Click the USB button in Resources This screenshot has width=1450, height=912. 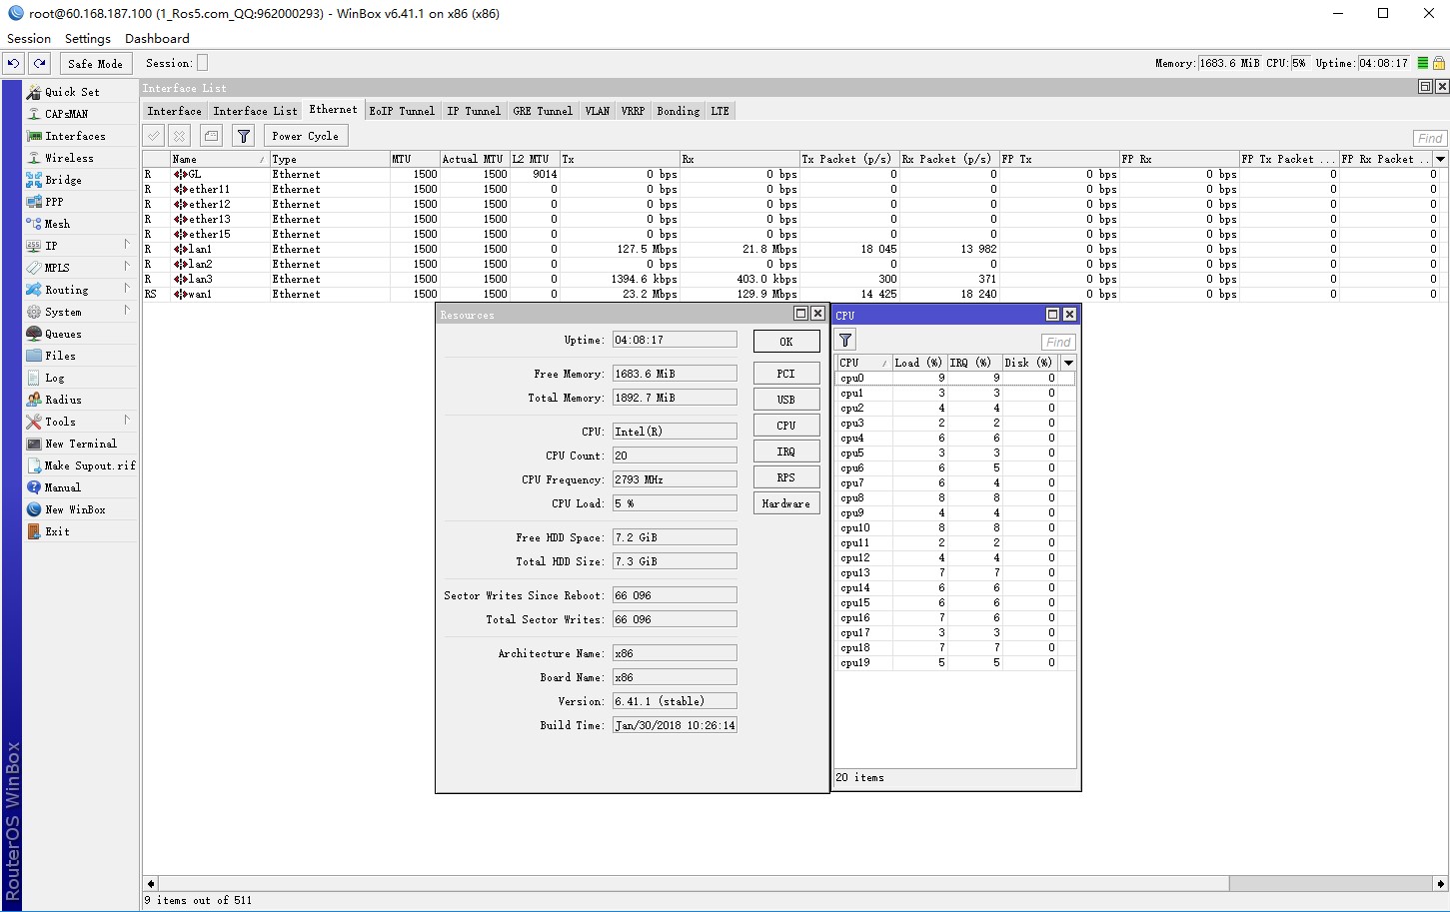[x=786, y=400]
